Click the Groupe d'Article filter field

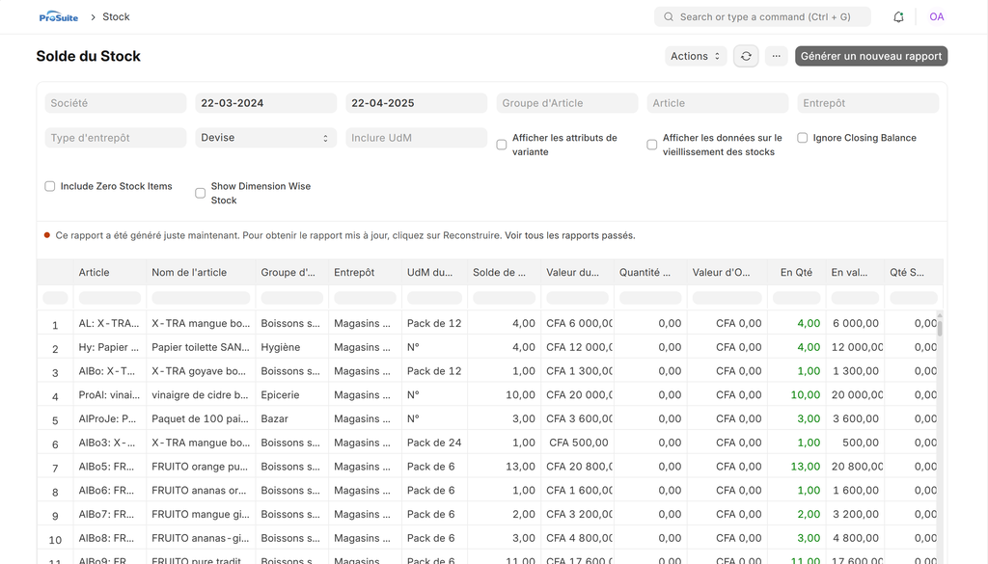pos(567,103)
